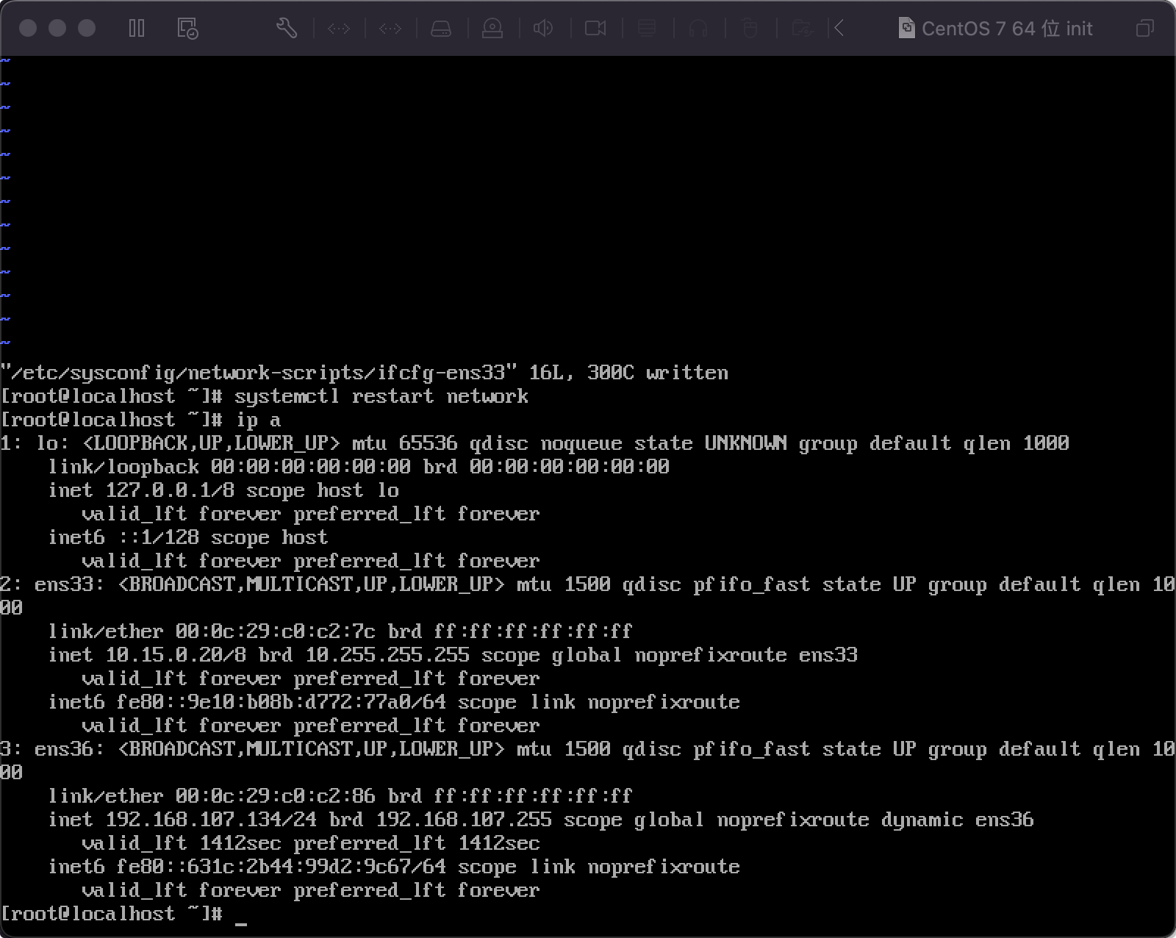
Task: Toggle the camera device icon
Action: pos(595,29)
